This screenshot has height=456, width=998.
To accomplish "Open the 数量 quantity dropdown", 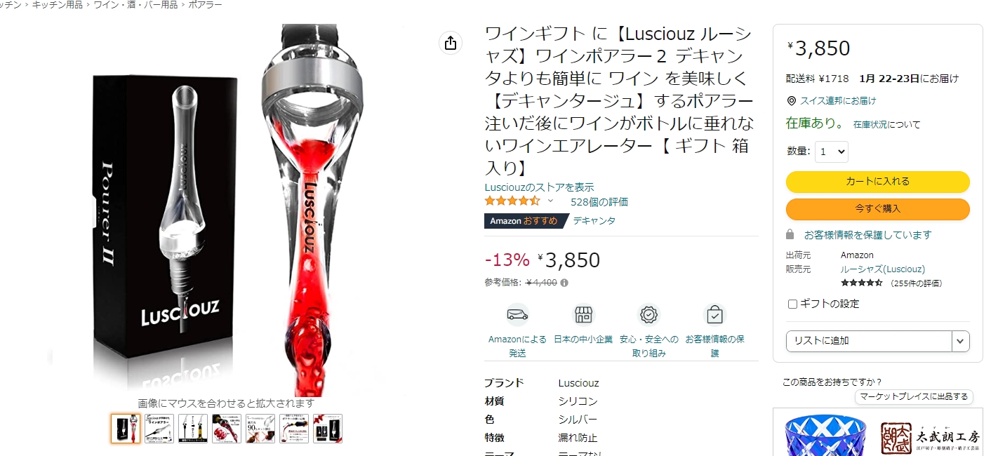I will pos(832,152).
